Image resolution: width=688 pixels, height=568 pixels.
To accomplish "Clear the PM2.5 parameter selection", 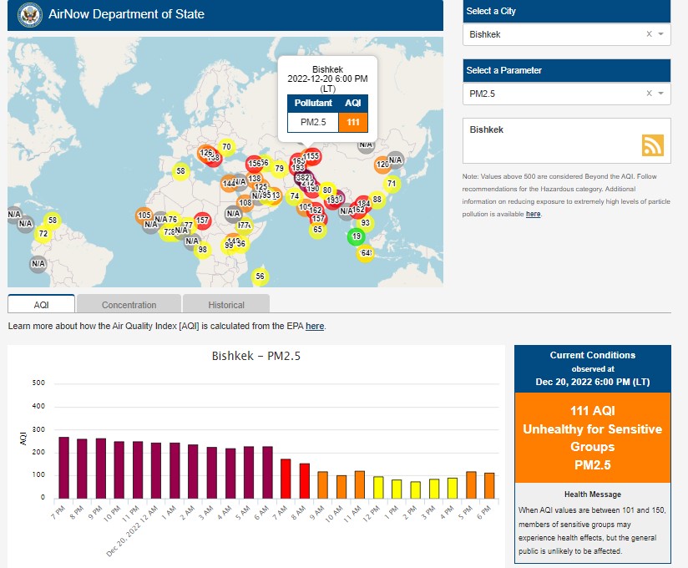I will click(649, 94).
